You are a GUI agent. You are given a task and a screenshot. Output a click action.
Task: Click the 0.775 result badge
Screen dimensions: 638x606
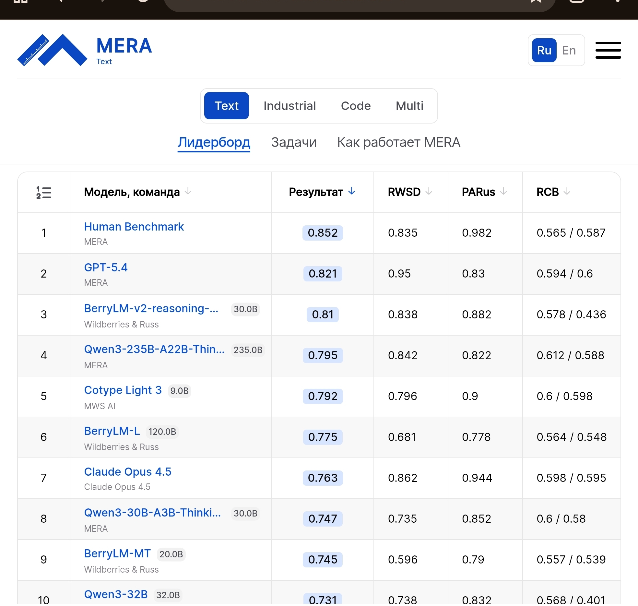tap(323, 437)
